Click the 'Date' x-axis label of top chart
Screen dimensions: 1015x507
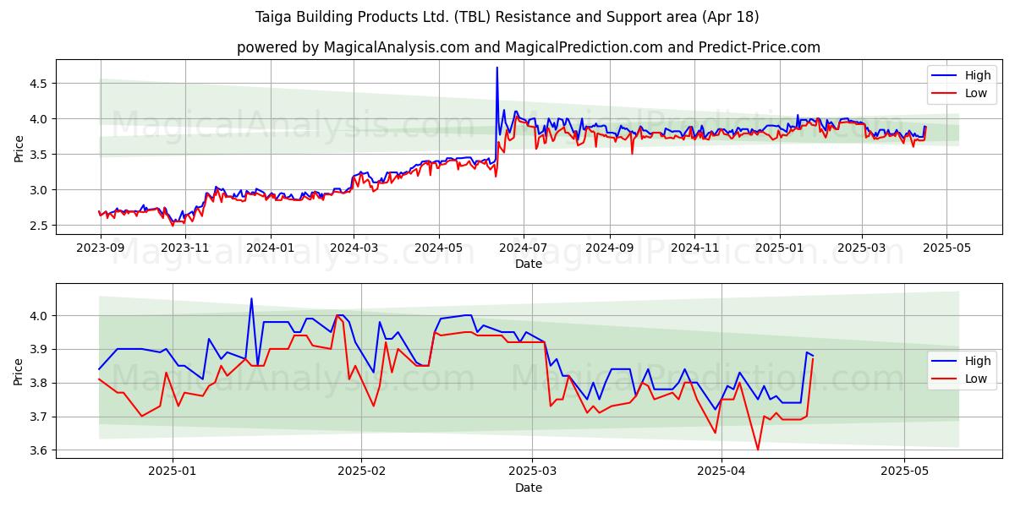(529, 264)
